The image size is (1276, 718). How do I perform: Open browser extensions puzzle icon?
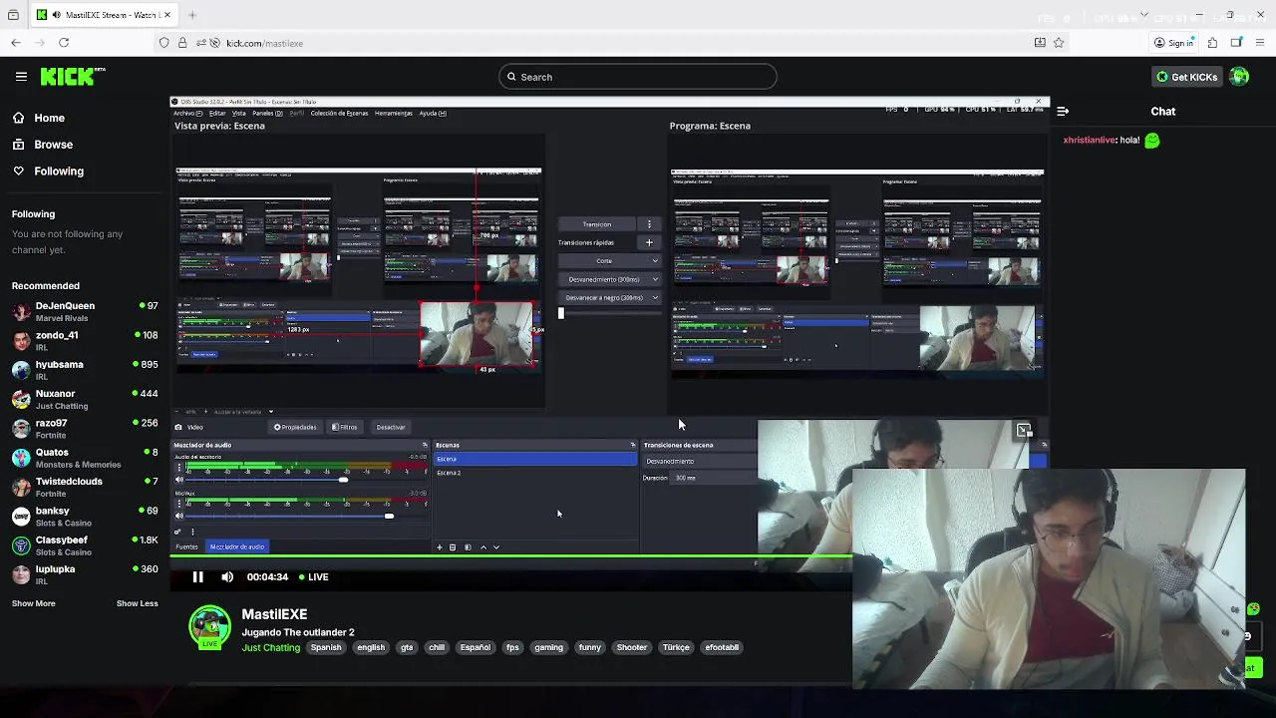click(x=1212, y=43)
